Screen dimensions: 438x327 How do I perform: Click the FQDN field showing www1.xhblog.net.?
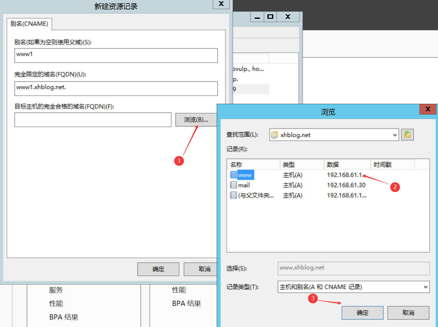tap(116, 89)
